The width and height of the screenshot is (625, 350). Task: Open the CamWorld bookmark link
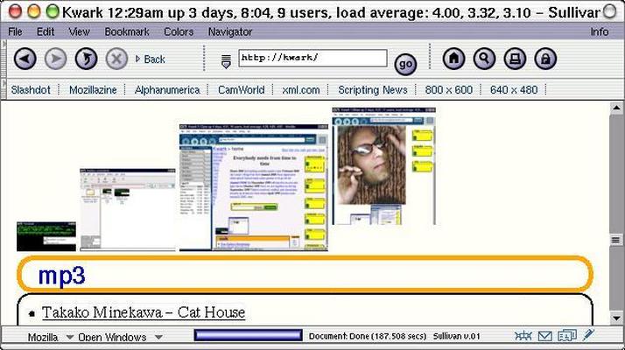tap(241, 90)
